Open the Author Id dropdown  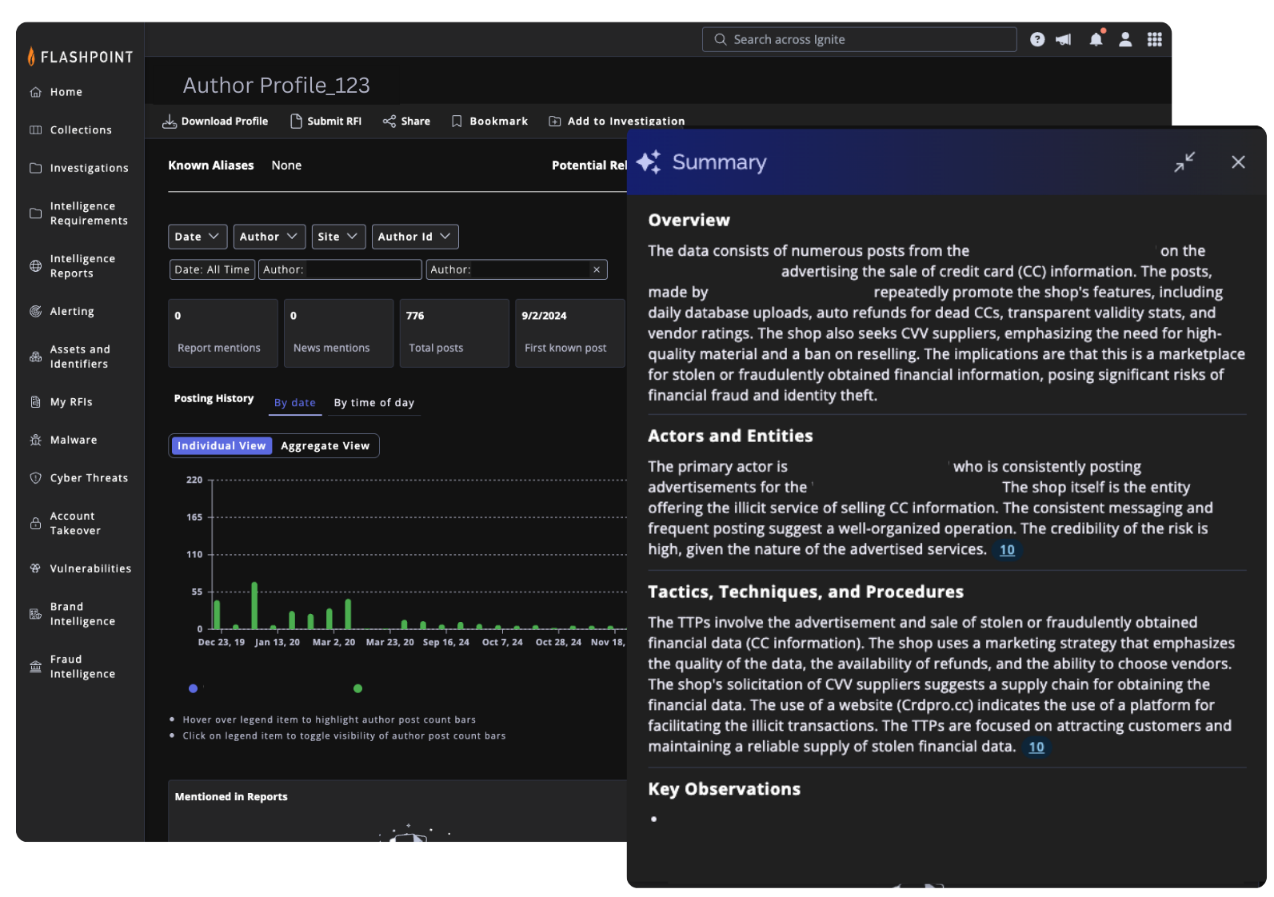(414, 237)
